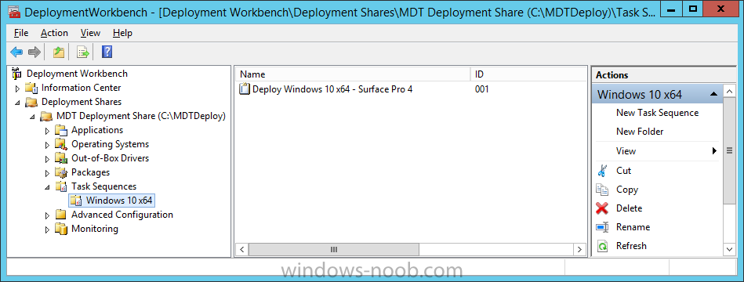
Task: Expand the Advanced Configuration tree node
Action: tap(47, 215)
